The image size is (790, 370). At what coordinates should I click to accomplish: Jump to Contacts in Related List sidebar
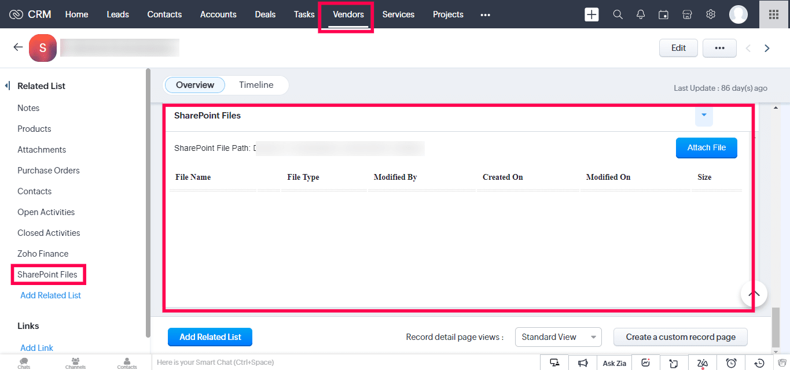35,191
